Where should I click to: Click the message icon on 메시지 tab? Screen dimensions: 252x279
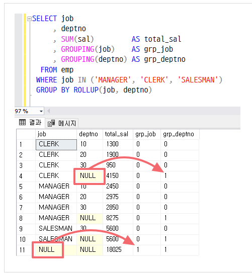pos(51,123)
